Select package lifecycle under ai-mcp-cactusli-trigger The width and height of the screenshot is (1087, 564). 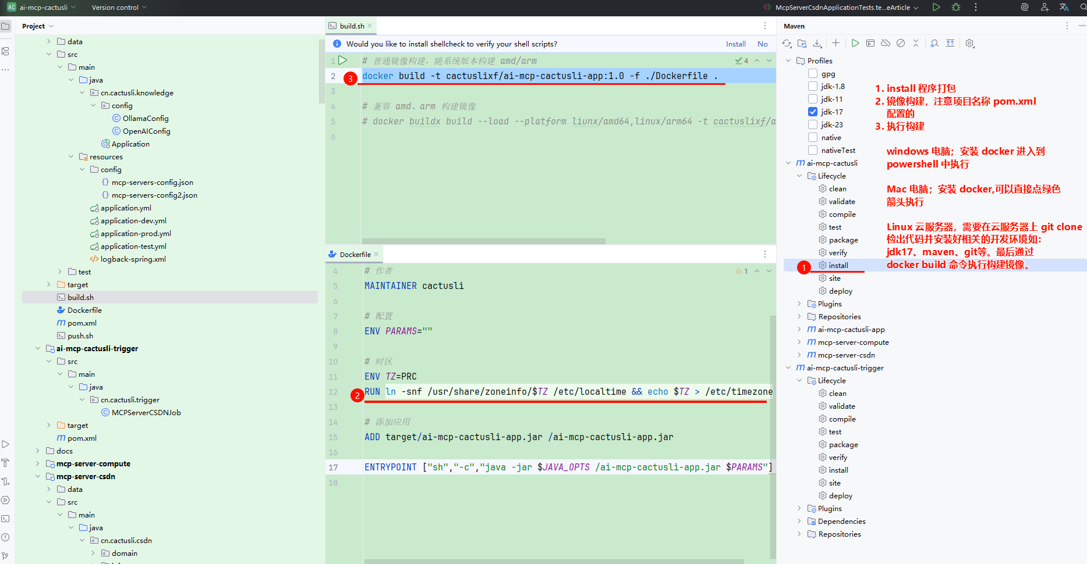click(x=844, y=444)
